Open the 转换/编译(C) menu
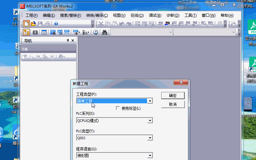This screenshot has width=256, height=160. [x=97, y=15]
